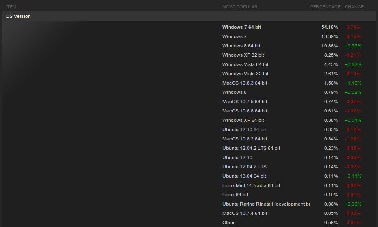Click the MOST POPULAR column header
Image resolution: width=378 pixels, height=227 pixels.
point(240,7)
